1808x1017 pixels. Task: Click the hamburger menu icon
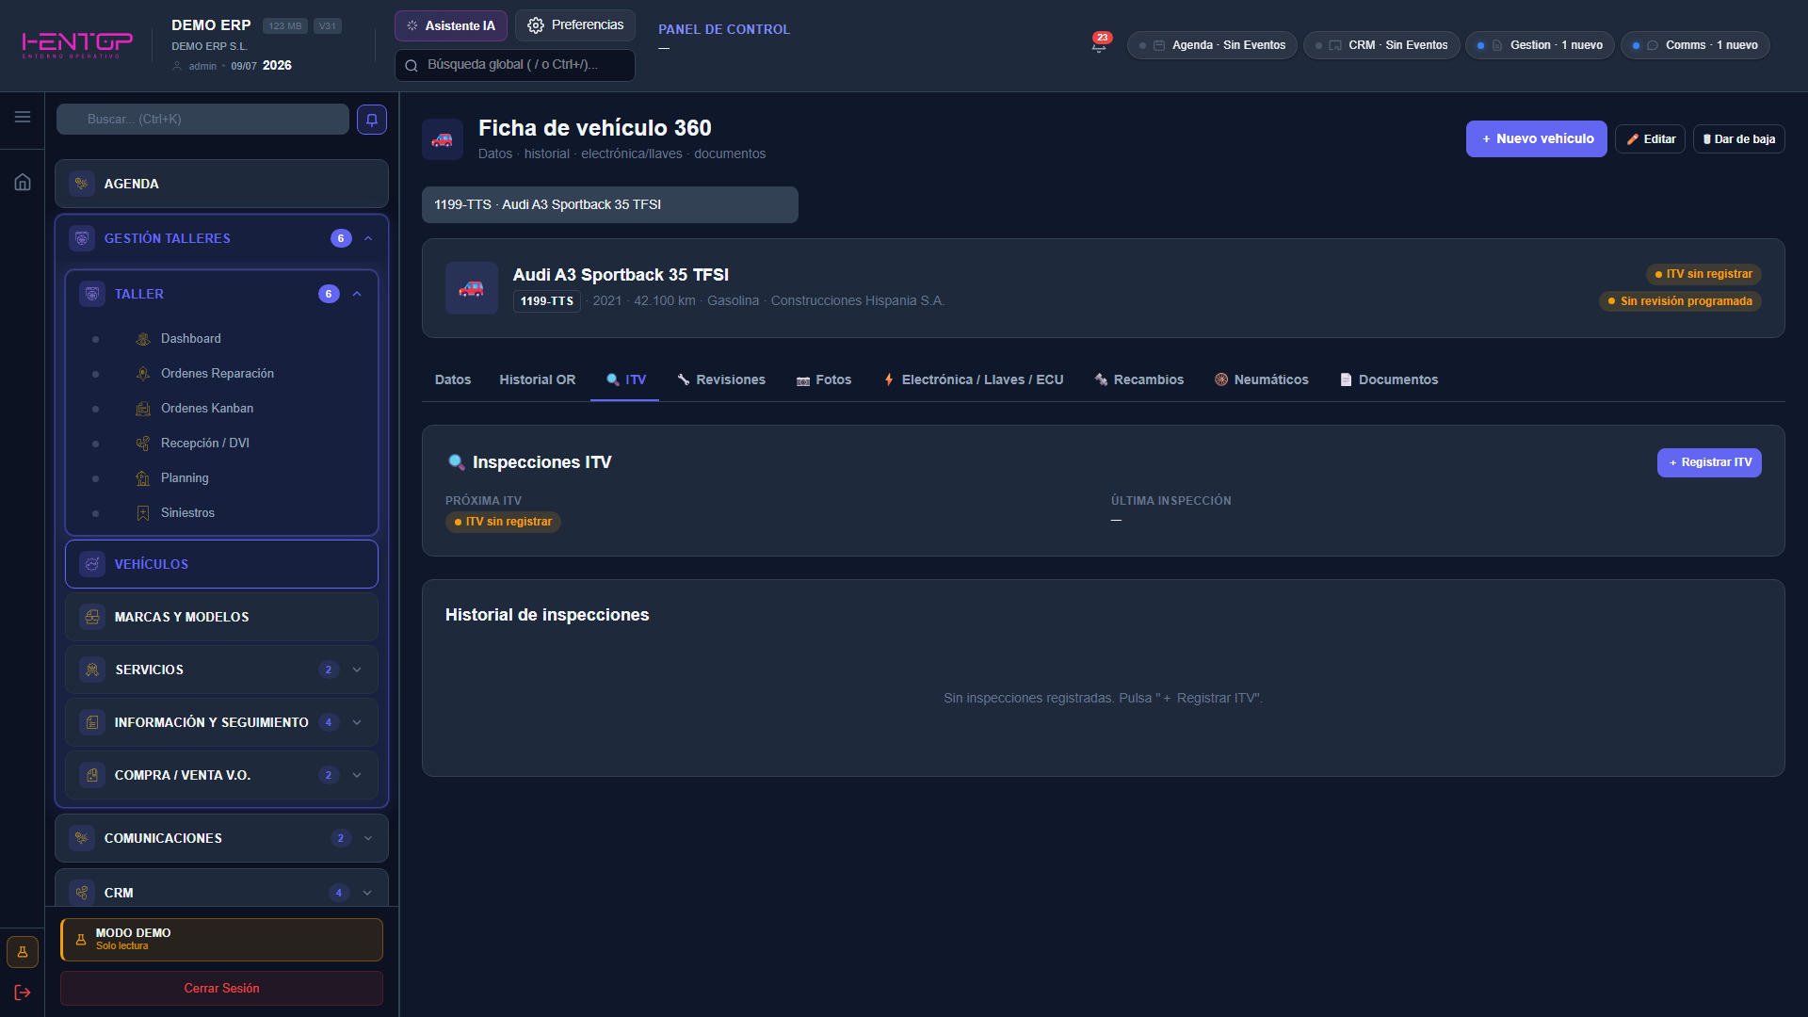coord(23,117)
